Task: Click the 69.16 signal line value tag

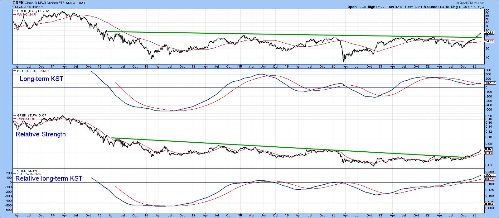Action: pos(489,179)
